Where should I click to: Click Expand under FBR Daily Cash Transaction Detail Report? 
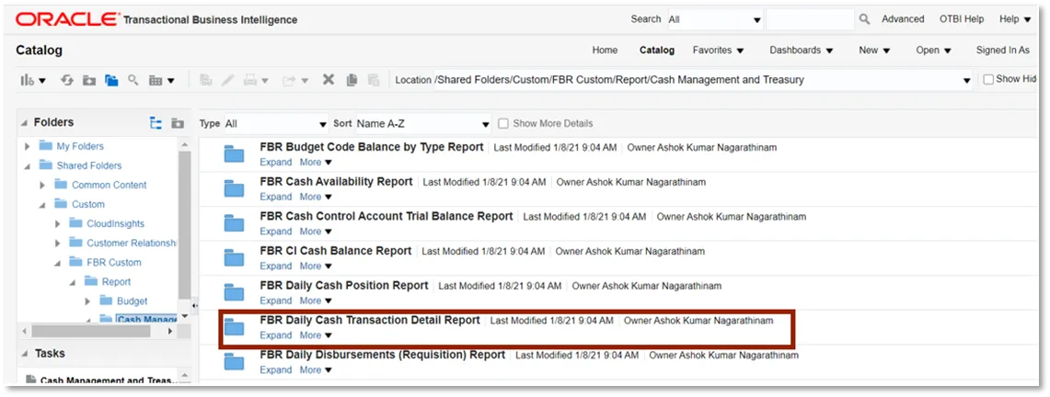pos(275,335)
